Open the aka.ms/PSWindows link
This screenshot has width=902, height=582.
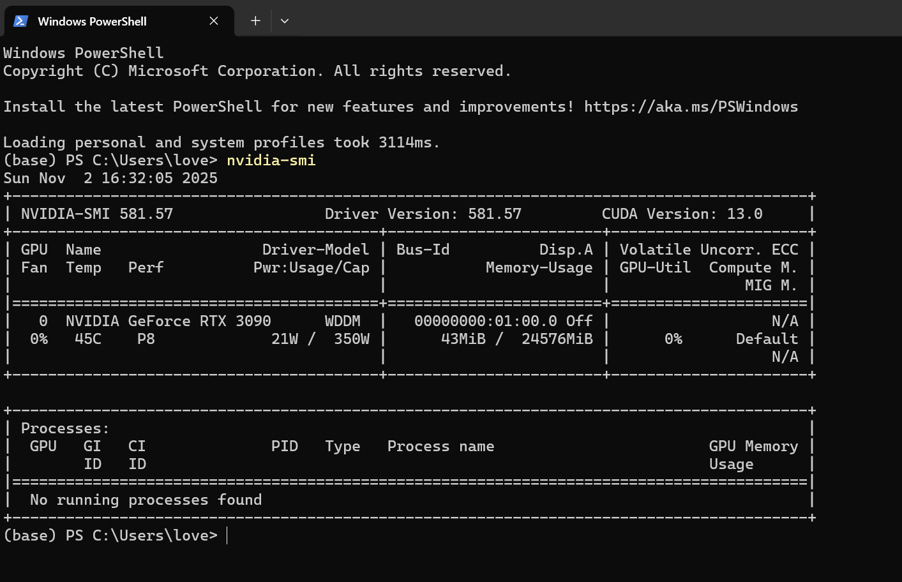click(691, 107)
